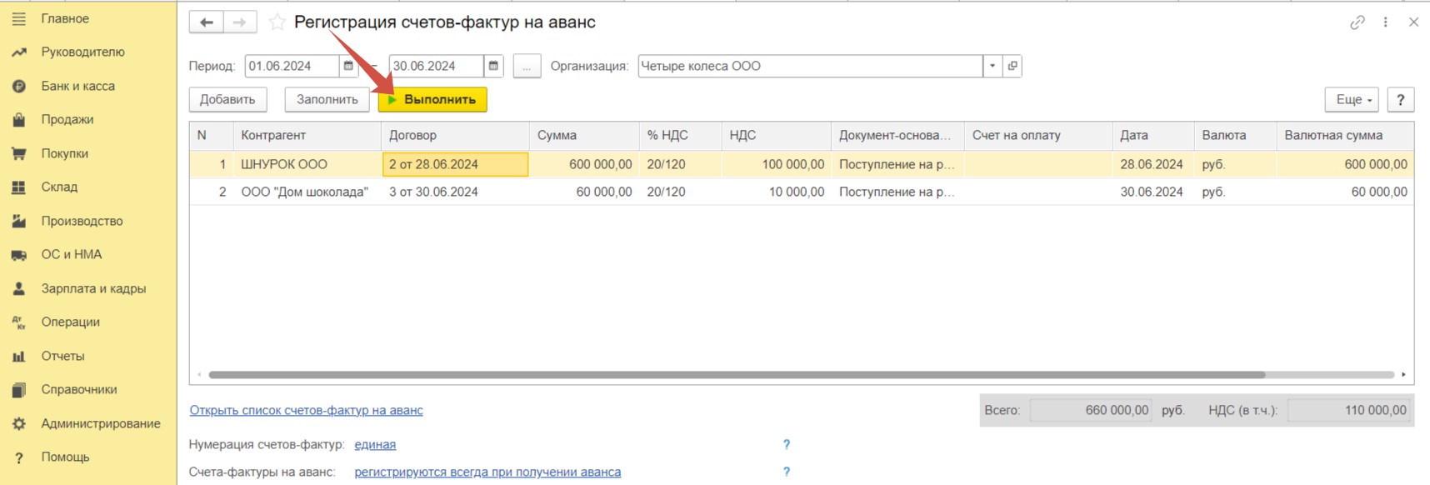
Task: Click the help mark beside Счета-фактуры на аванс
Action: (786, 472)
